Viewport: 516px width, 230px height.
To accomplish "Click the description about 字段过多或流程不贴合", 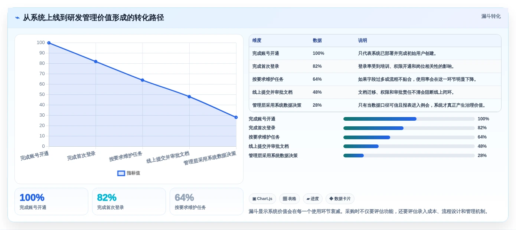I will click(x=417, y=79).
